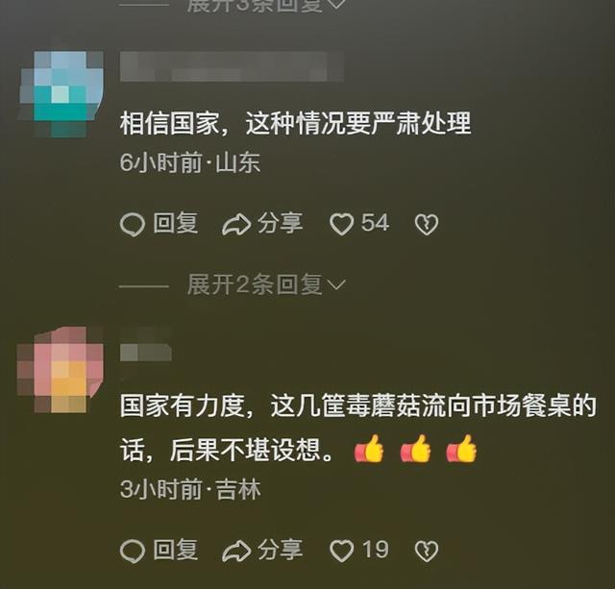Tap the 回复 label under Shandong comment

coord(175,224)
